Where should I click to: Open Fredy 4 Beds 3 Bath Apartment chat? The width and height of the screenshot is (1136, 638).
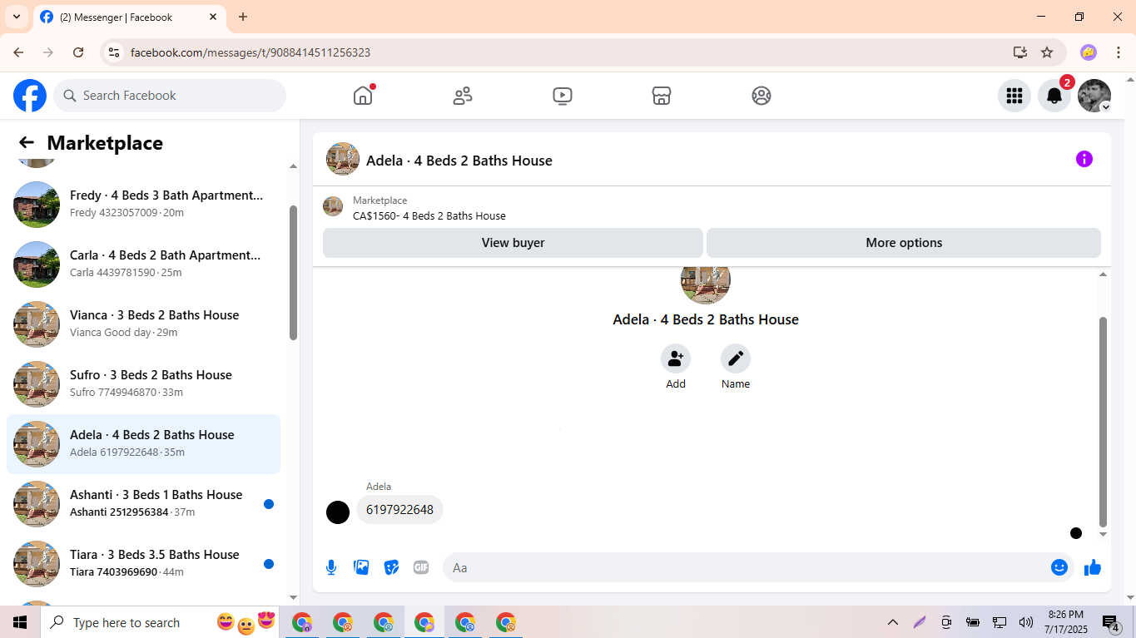[143, 204]
